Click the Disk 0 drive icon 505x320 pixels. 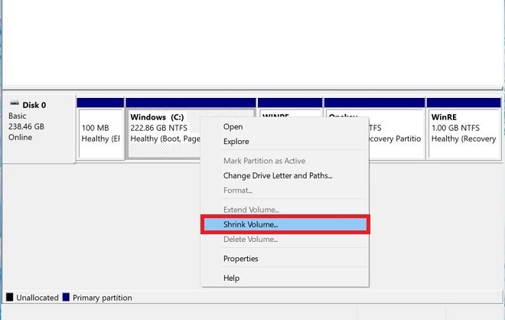[15, 104]
